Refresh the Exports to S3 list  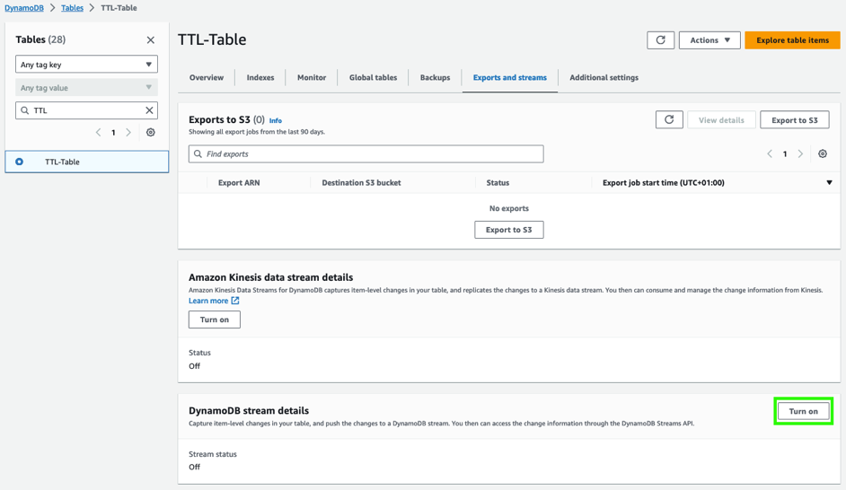coord(669,119)
